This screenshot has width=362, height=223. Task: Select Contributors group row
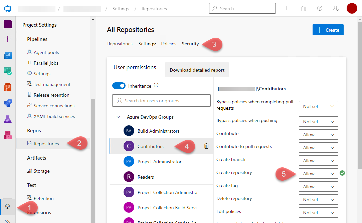point(161,146)
